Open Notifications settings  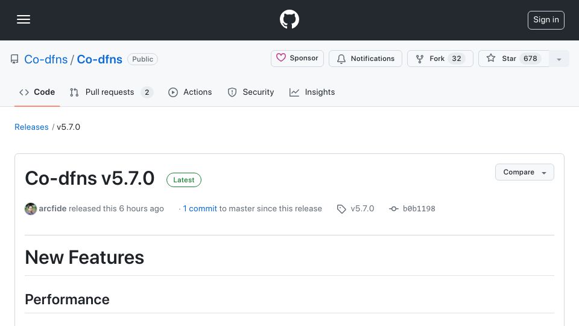[x=365, y=59]
